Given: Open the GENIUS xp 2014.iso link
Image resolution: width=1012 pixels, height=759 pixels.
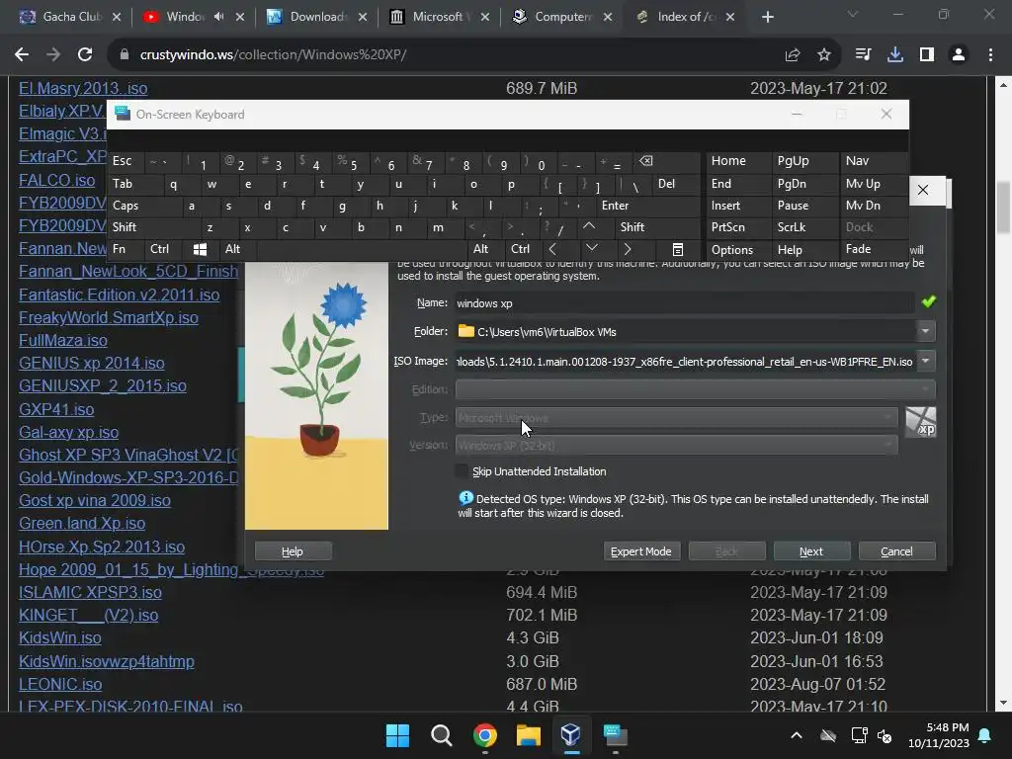Looking at the screenshot, I should 92,364.
